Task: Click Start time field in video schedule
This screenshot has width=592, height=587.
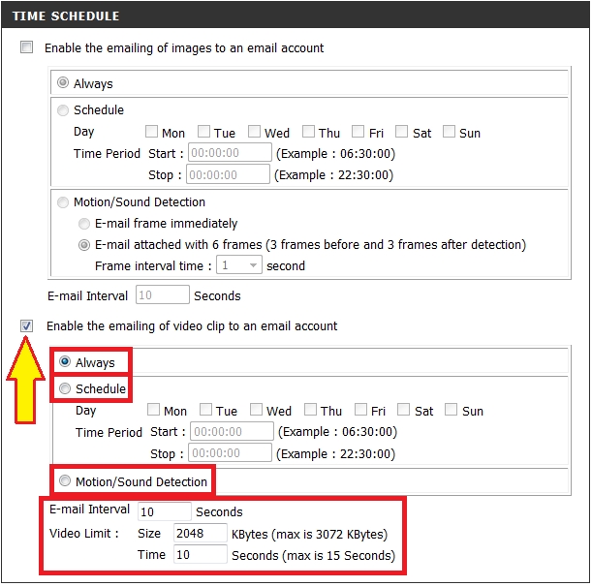Action: pyautogui.click(x=232, y=432)
